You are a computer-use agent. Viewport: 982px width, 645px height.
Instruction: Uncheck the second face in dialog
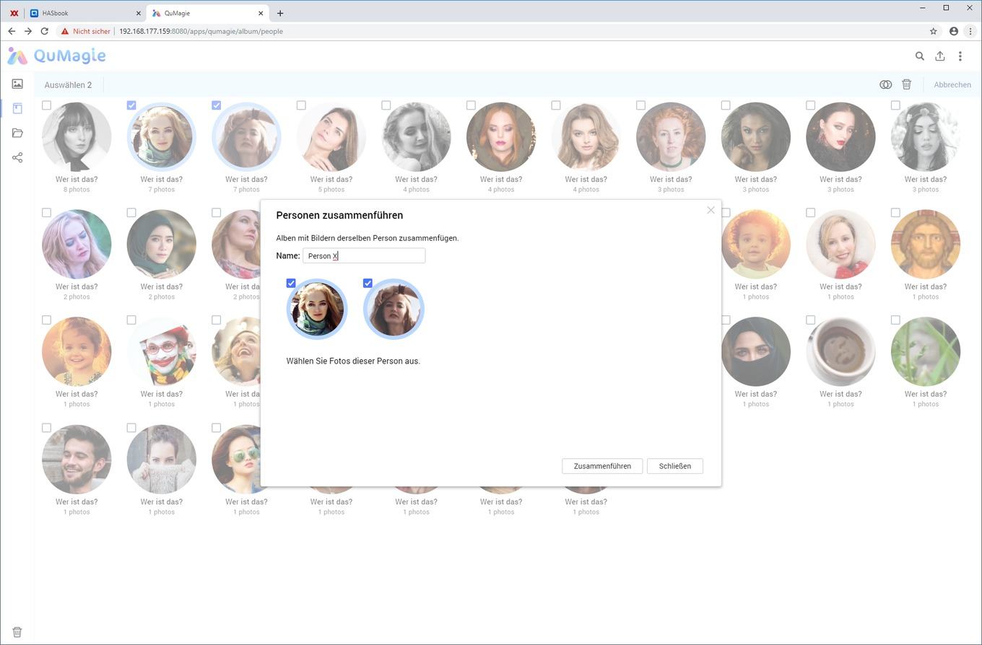pyautogui.click(x=368, y=283)
